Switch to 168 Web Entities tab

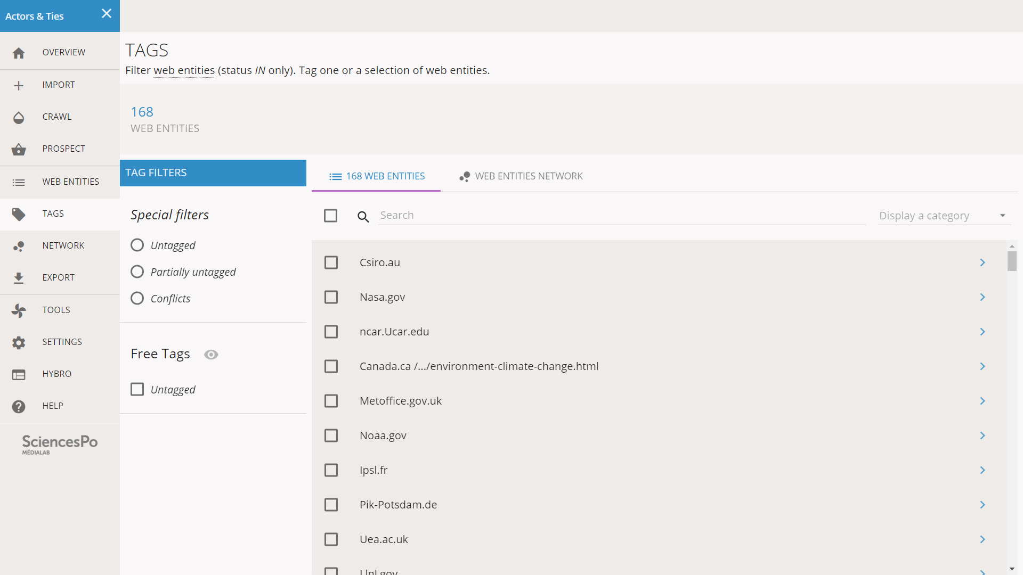[x=376, y=176]
